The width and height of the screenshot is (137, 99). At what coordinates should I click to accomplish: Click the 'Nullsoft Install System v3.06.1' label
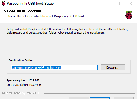(x=22, y=93)
